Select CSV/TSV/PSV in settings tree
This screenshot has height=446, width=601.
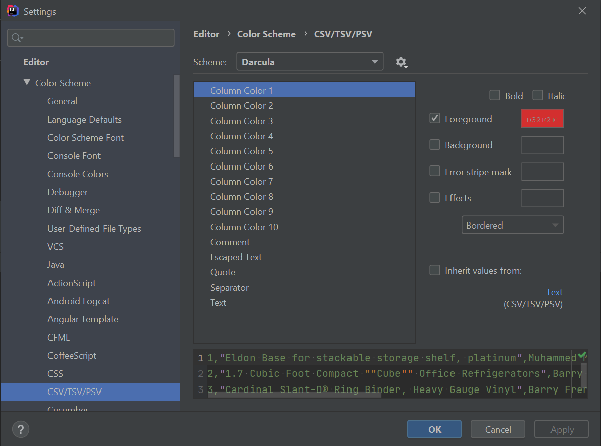(90, 392)
